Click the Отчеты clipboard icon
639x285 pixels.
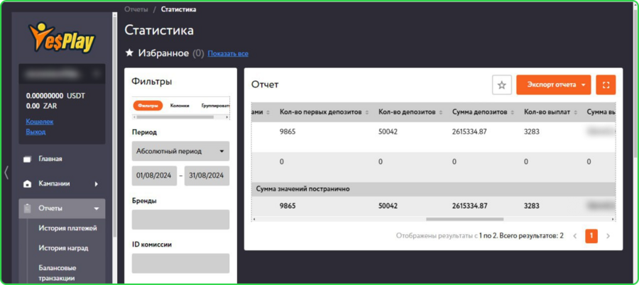click(x=27, y=208)
